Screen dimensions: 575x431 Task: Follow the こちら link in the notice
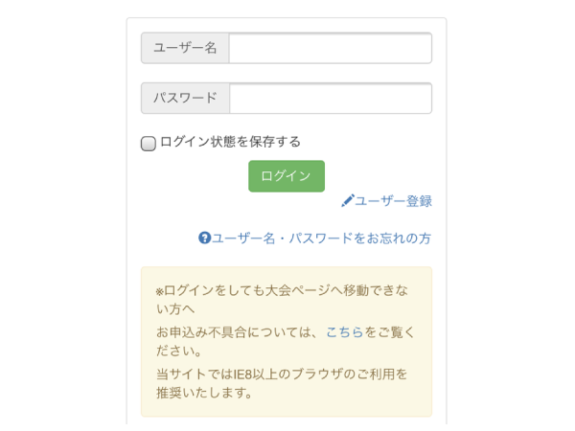(344, 332)
